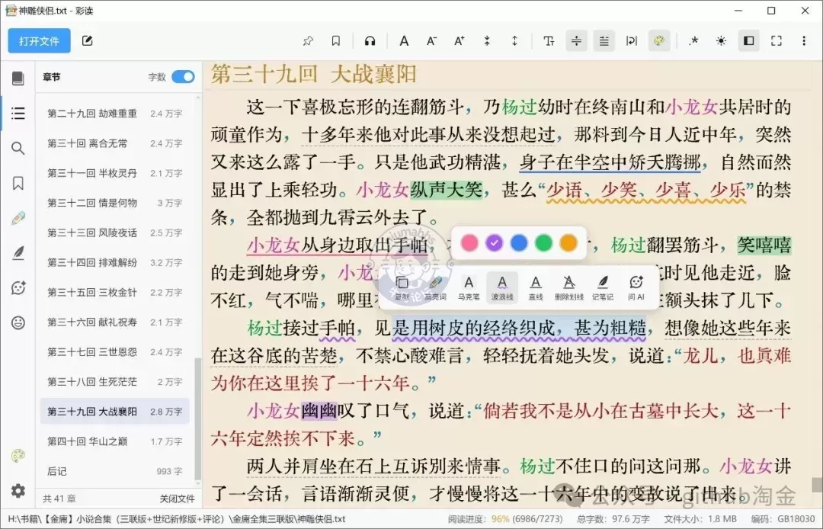Open search from the left sidebar

click(18, 149)
